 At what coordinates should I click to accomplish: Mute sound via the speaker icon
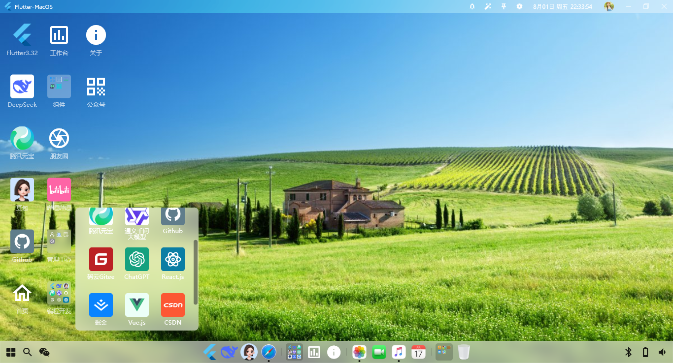[662, 352]
